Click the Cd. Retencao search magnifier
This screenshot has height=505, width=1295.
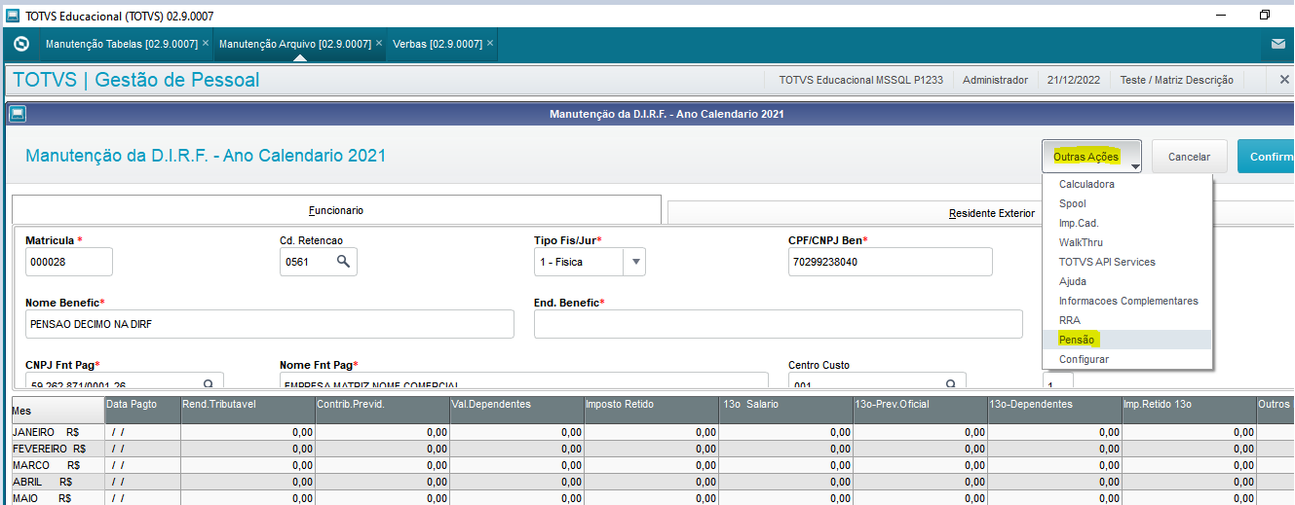(x=343, y=262)
